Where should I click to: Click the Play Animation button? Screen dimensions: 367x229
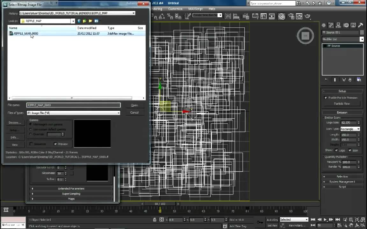(x=325, y=220)
